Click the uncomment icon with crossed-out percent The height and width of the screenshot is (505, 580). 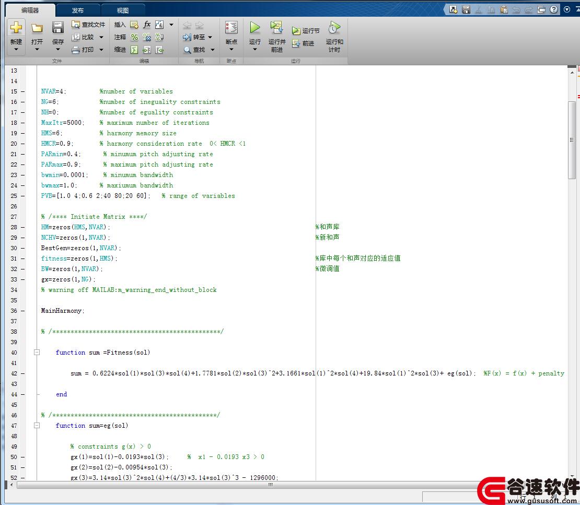[147, 37]
